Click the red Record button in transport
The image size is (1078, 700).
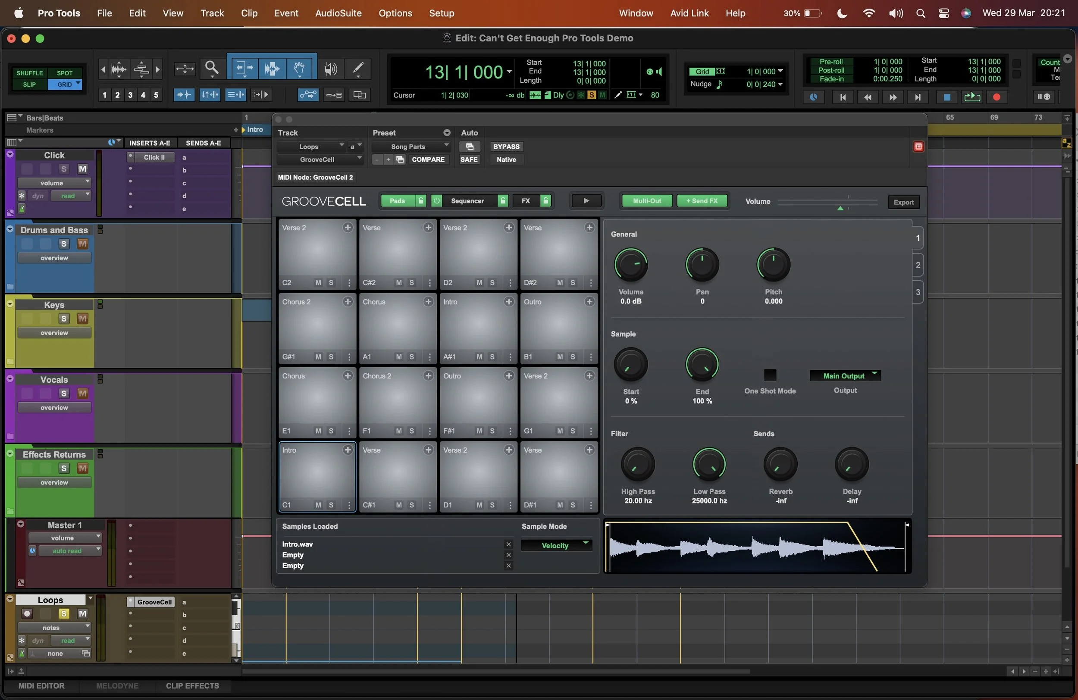tap(997, 97)
